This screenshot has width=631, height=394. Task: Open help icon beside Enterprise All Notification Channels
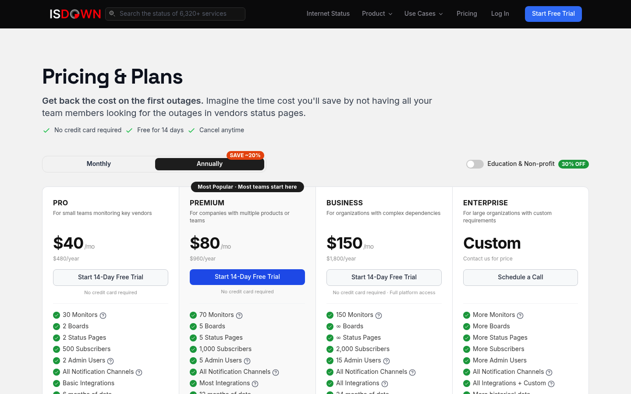tap(549, 373)
